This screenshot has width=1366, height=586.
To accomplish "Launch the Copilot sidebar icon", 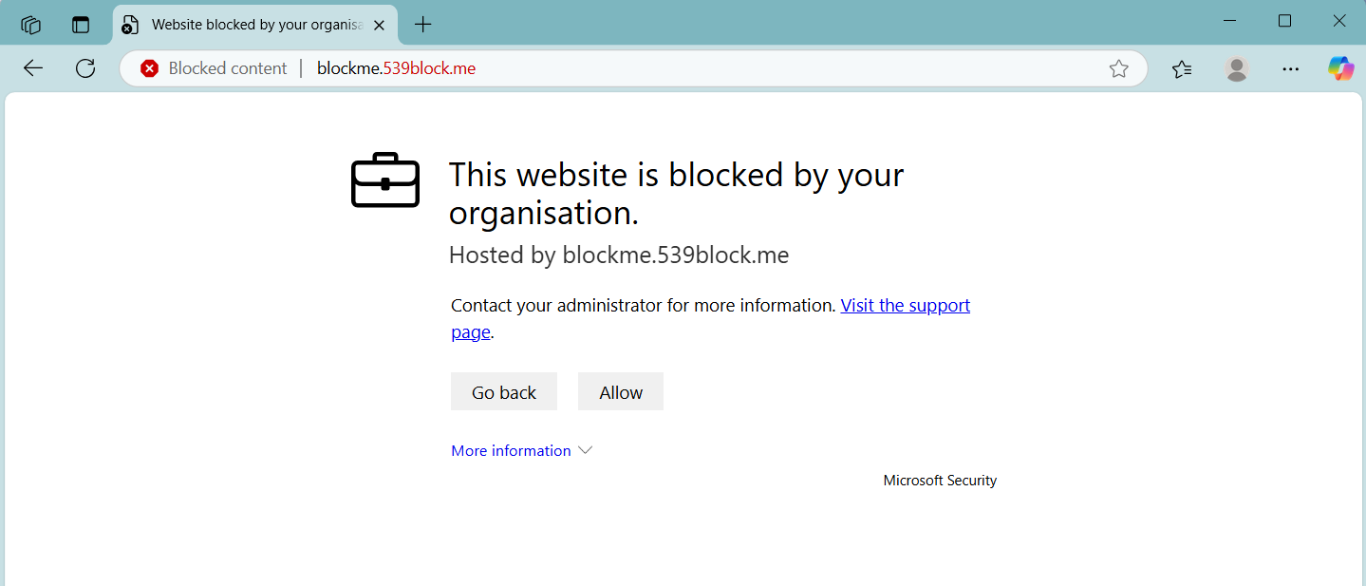I will point(1340,68).
